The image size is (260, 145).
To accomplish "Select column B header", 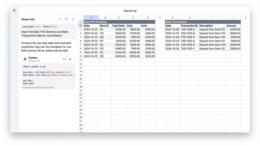I will coord(105,17).
